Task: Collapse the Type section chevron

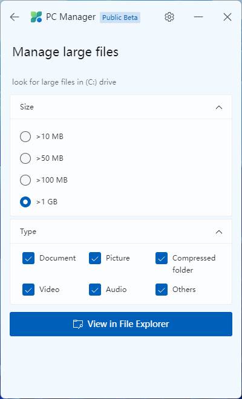Action: coord(219,232)
